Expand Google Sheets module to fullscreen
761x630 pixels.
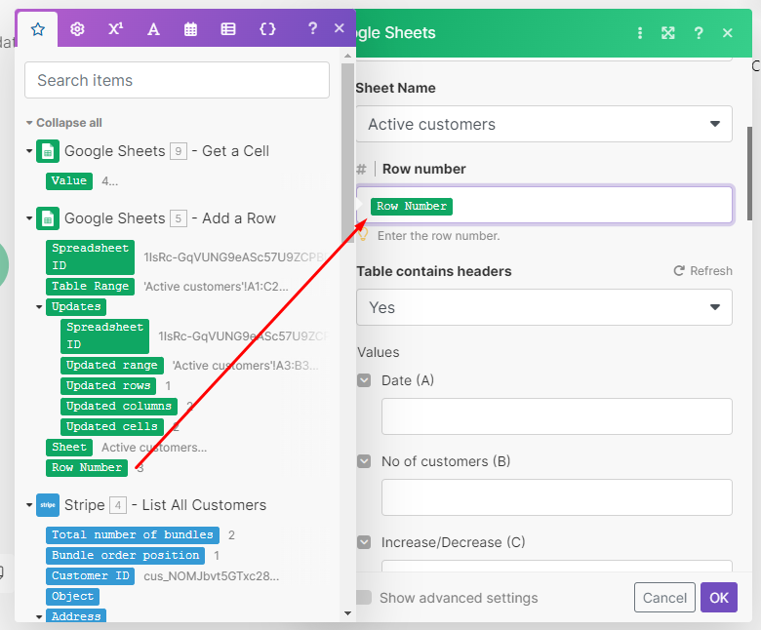tap(667, 33)
